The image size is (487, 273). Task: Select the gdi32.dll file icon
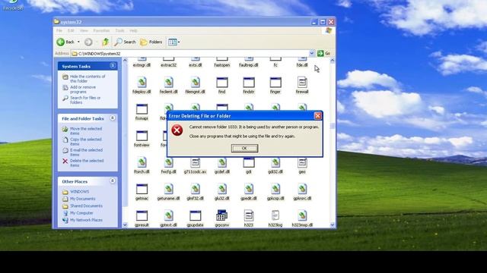click(275, 163)
